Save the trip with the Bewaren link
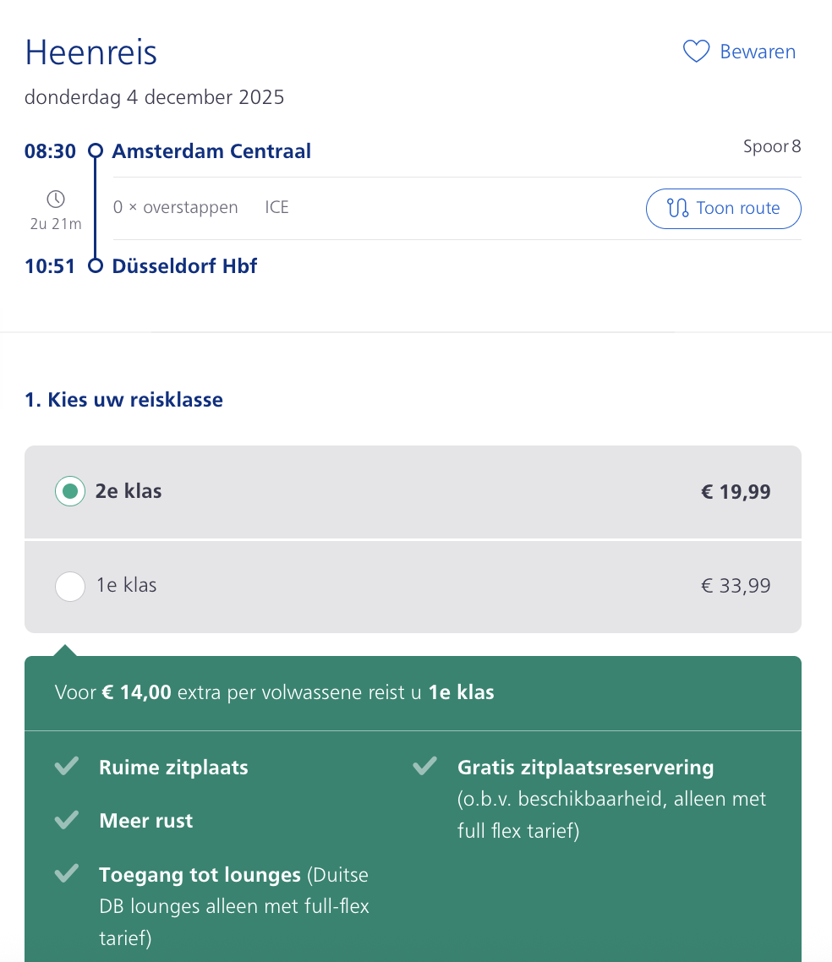 757,52
